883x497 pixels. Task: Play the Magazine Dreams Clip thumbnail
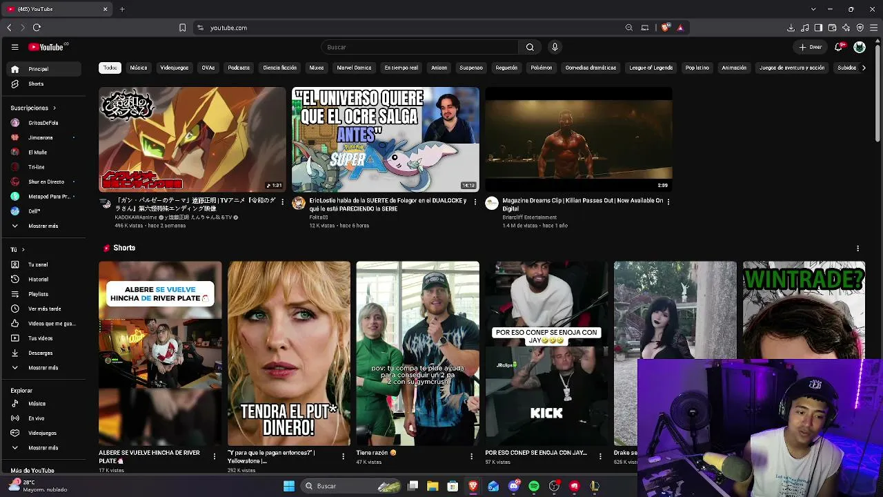pyautogui.click(x=579, y=139)
